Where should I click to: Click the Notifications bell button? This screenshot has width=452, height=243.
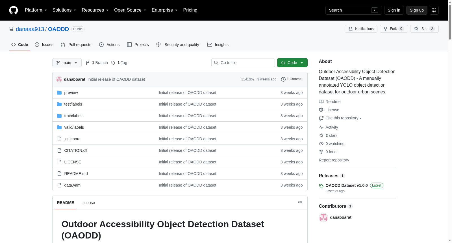361,29
